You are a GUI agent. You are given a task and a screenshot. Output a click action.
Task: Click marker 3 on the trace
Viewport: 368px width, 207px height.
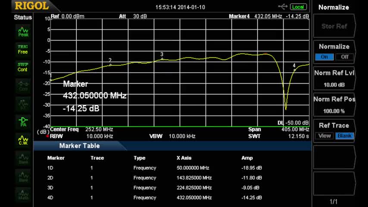tap(162, 59)
